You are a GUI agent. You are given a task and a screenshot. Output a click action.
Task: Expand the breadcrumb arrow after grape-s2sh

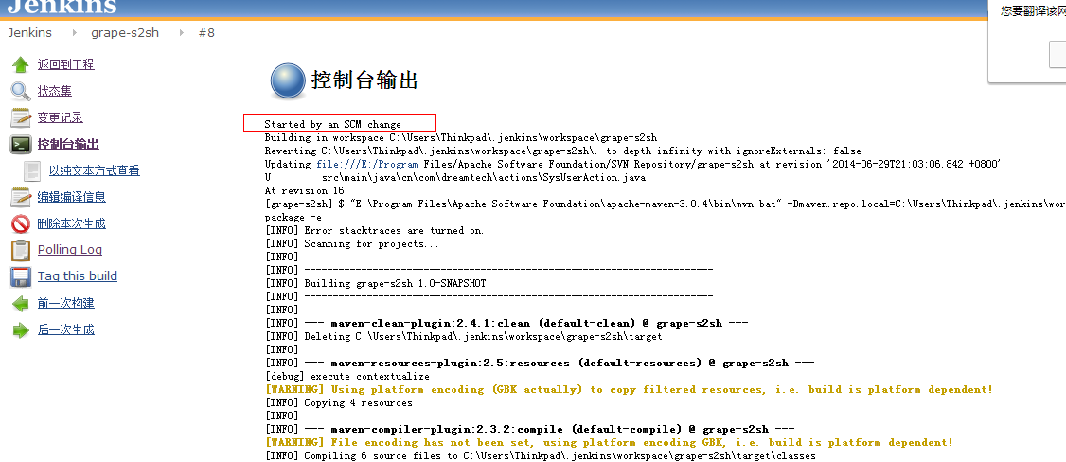(x=180, y=32)
